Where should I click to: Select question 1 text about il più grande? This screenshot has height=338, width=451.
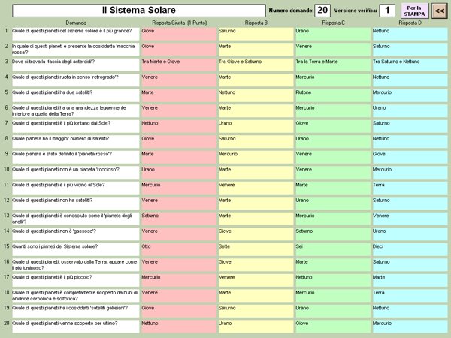click(76, 34)
